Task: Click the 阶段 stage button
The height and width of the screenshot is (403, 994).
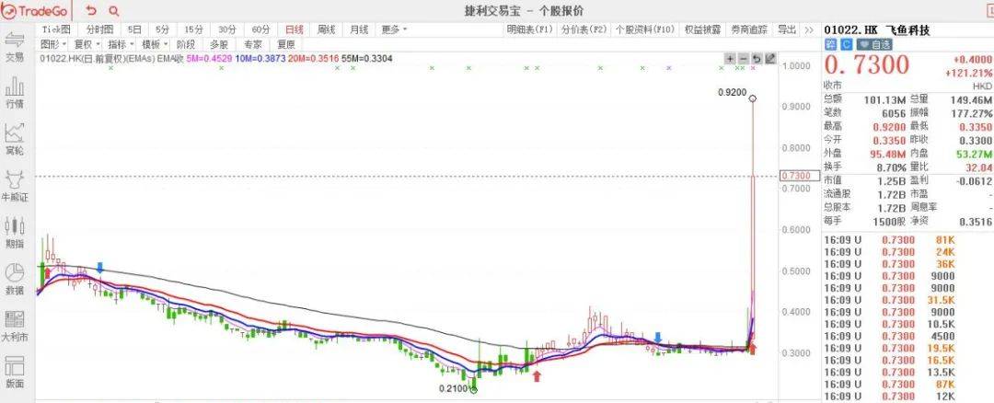Action: click(x=186, y=44)
